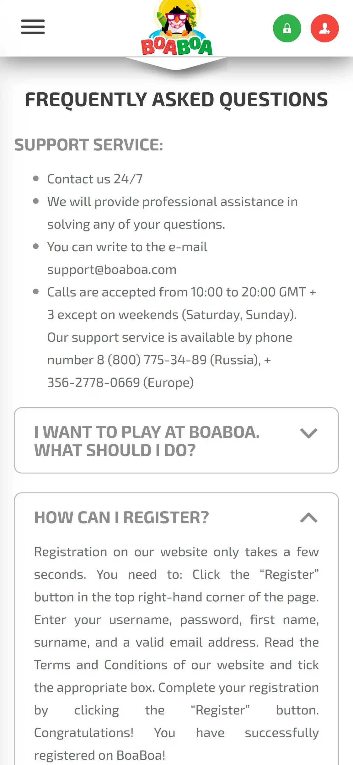This screenshot has height=765, width=353.
Task: Click "Congratulations!" in the registration answer
Action: pos(84,733)
